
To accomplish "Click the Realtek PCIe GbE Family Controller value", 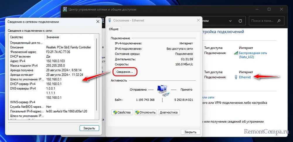I will tap(68, 47).
